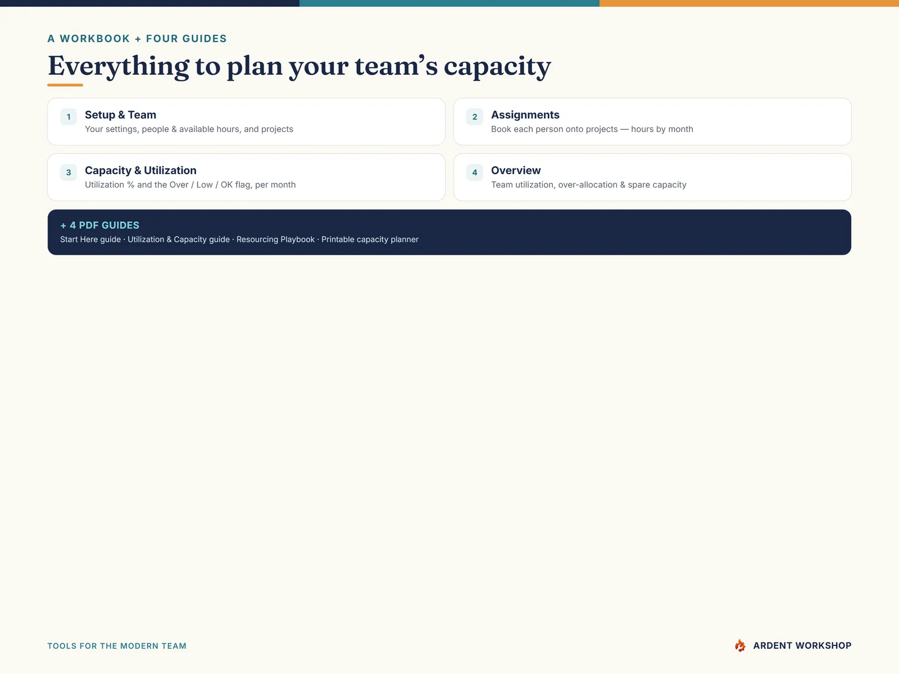Image resolution: width=899 pixels, height=674 pixels.
Task: Select the Setup & Team card title
Action: (x=120, y=115)
